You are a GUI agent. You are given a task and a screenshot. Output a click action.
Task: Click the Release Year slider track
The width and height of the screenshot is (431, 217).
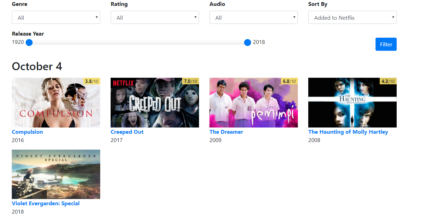(x=138, y=43)
